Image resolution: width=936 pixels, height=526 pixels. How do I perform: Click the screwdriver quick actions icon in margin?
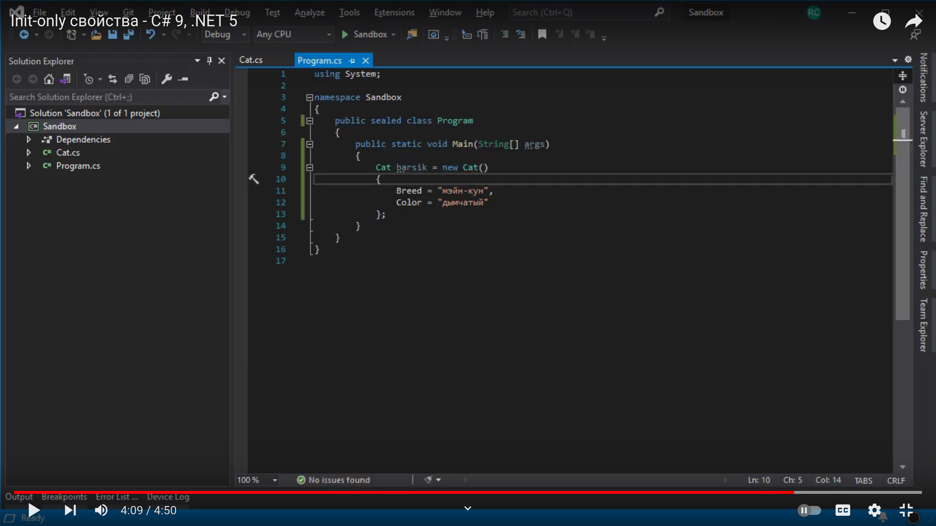coord(254,179)
